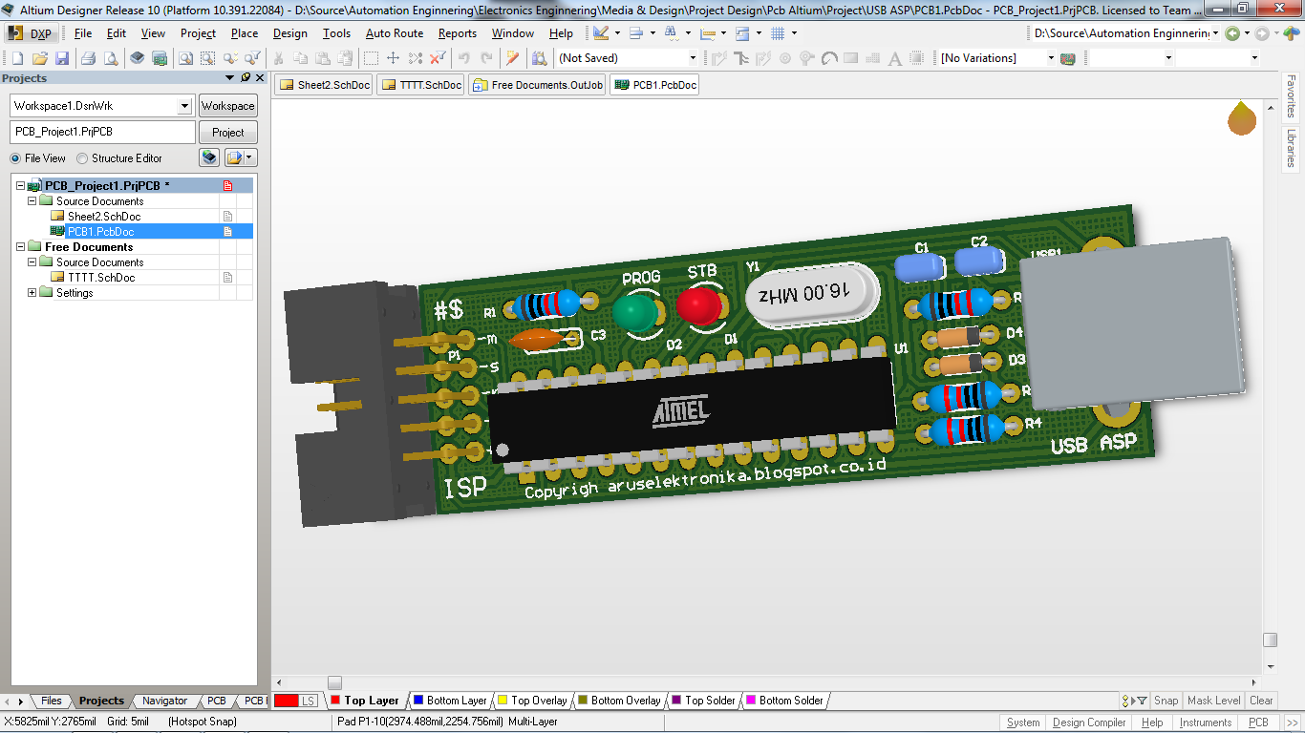This screenshot has width=1305, height=733.
Task: Open the Not Saved filter dropdown
Action: coord(695,56)
